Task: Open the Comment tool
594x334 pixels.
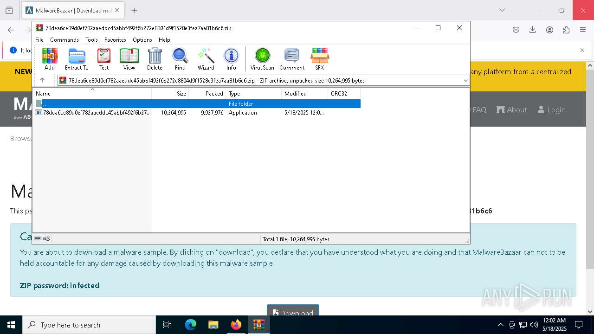Action: (x=292, y=59)
